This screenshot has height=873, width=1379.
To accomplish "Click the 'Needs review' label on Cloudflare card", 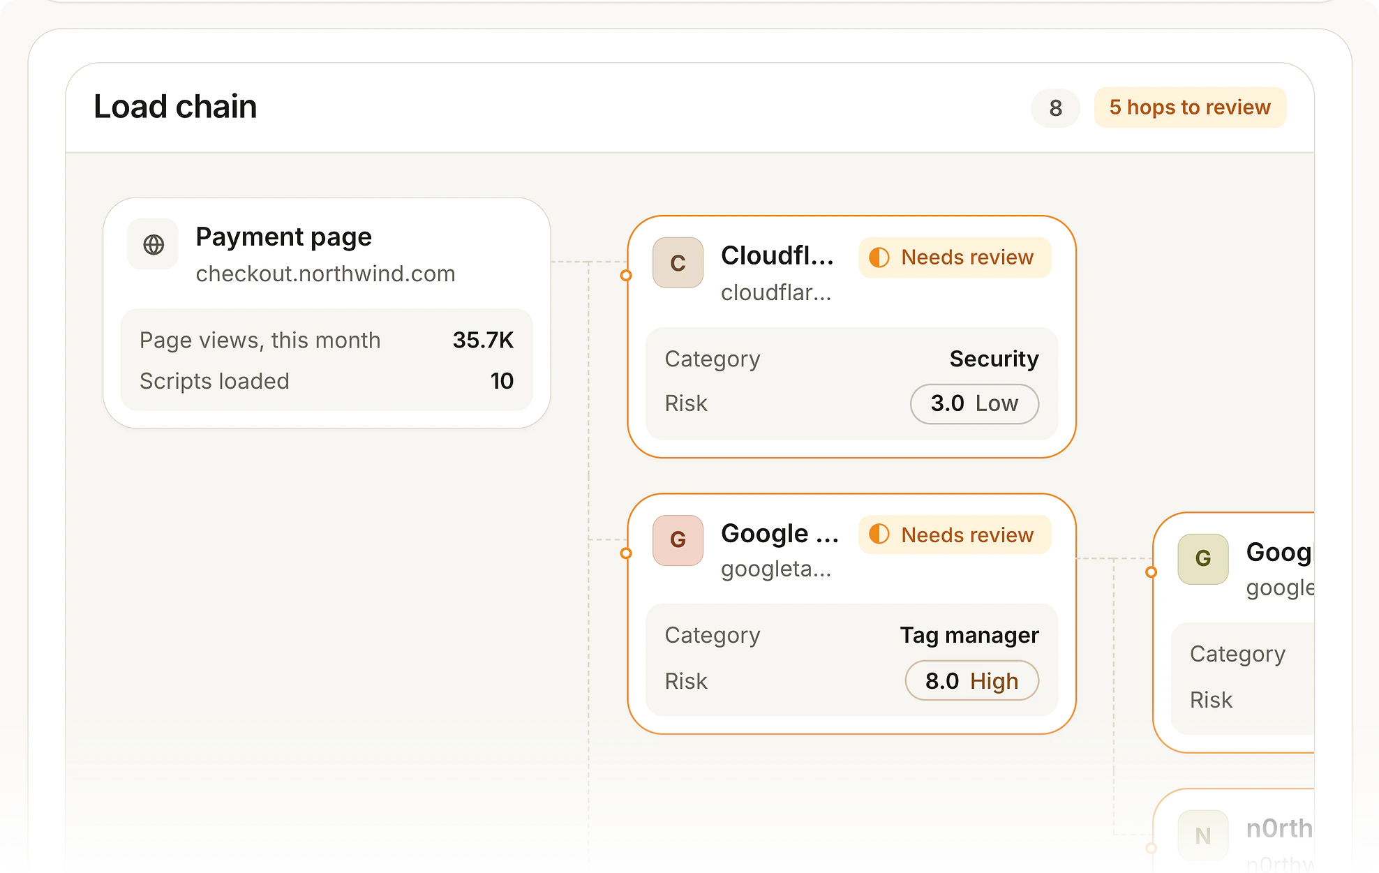I will click(x=967, y=258).
